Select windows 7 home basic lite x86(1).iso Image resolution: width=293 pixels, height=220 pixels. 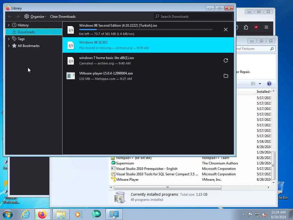tap(148, 60)
